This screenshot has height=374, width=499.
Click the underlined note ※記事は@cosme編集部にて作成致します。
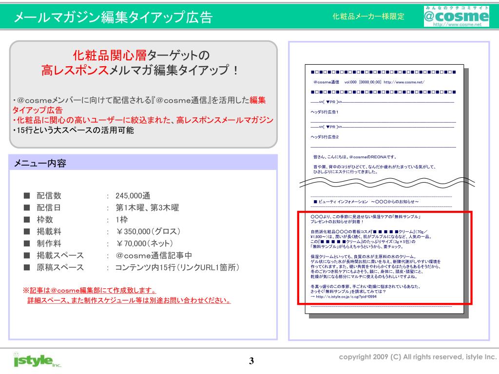[x=90, y=290]
